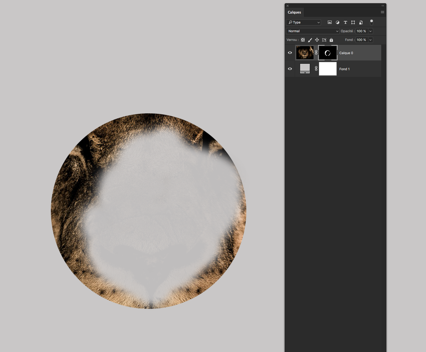Lock image pixels brush icon
Screen dimensions: 426x352
point(310,40)
